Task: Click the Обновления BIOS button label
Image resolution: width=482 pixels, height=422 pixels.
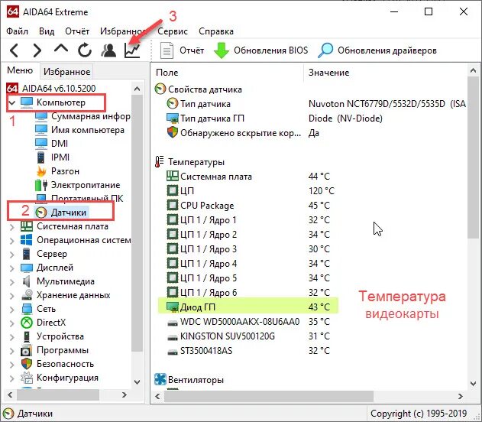Action: click(x=271, y=50)
